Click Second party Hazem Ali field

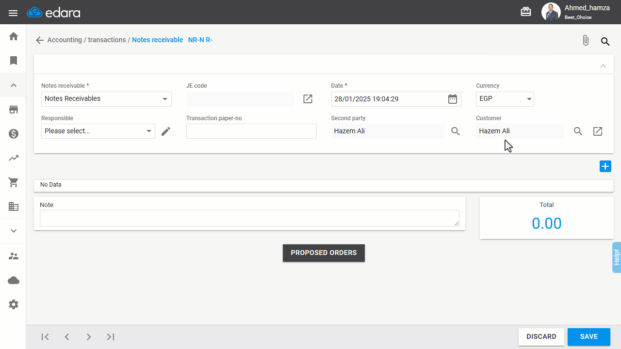[388, 131]
